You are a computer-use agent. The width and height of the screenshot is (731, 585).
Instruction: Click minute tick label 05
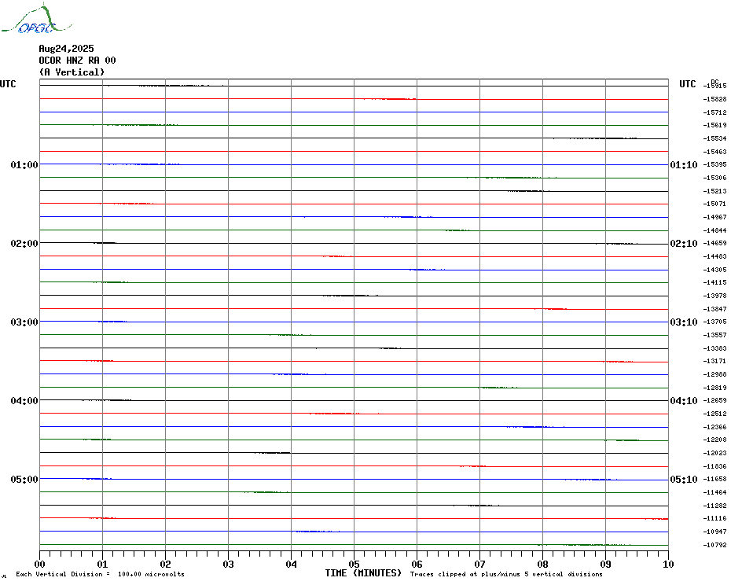click(354, 564)
